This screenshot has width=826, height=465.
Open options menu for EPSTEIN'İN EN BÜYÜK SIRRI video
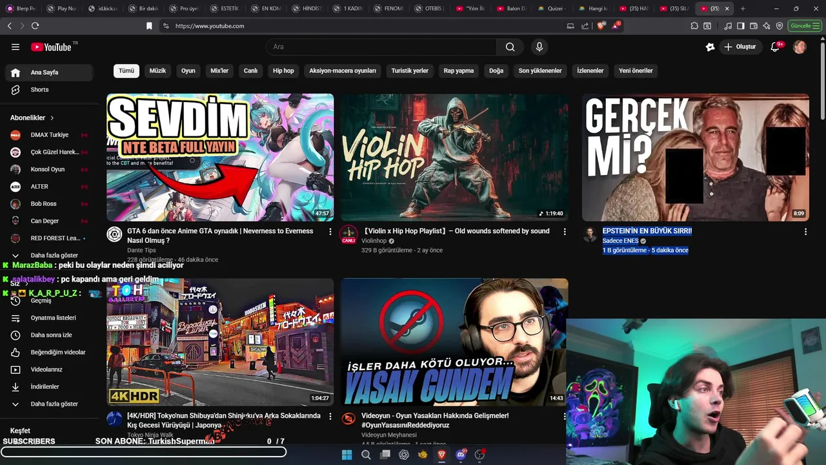(x=805, y=231)
